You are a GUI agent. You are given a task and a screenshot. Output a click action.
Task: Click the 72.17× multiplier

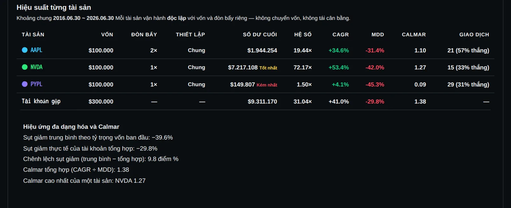click(303, 67)
